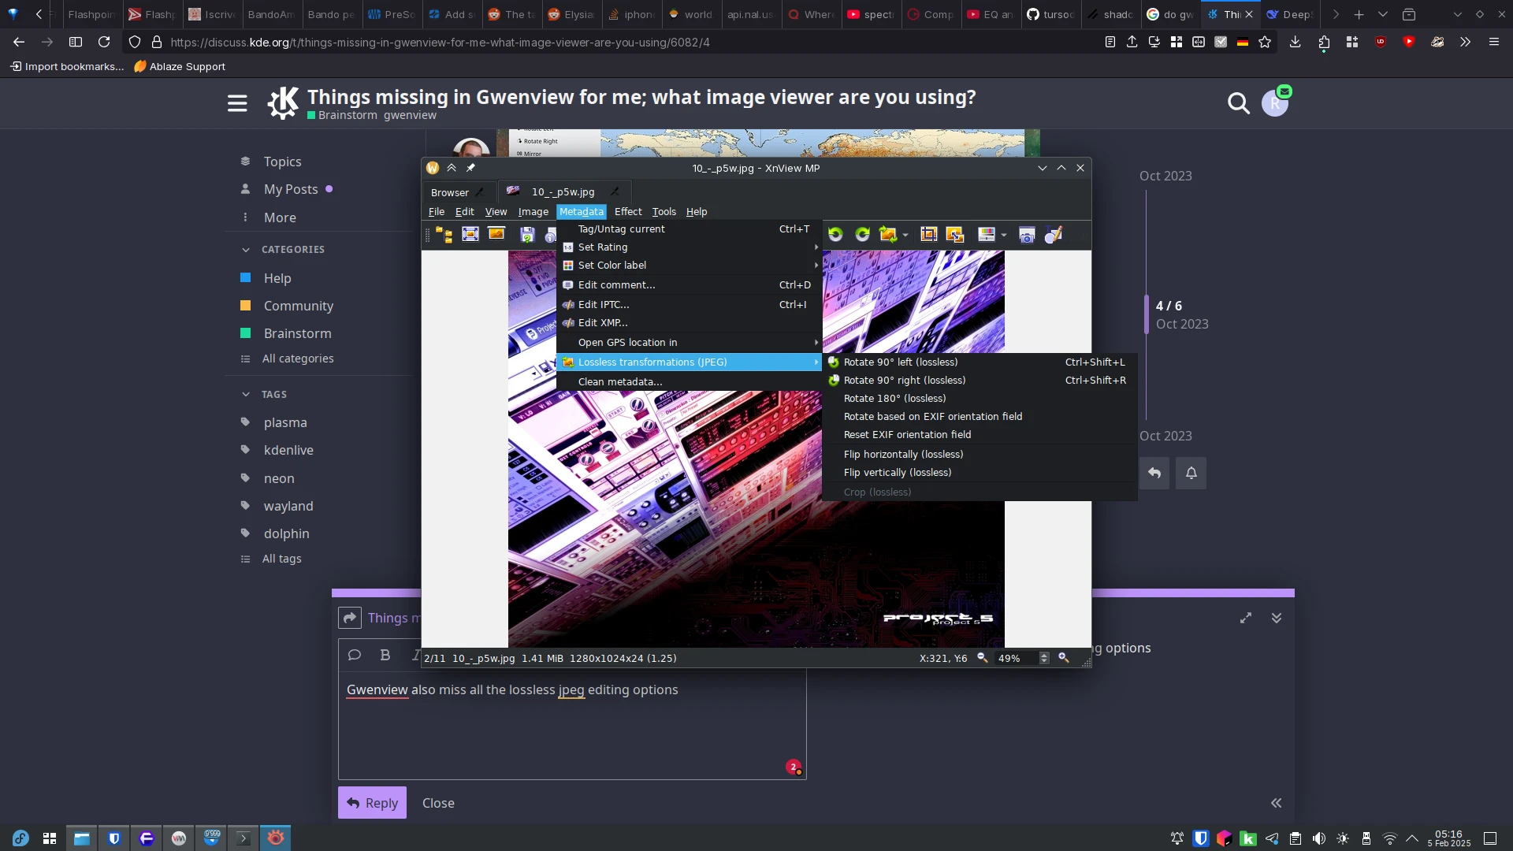The image size is (1513, 851).
Task: Open 'Open GPS location in' submenu
Action: (x=690, y=342)
